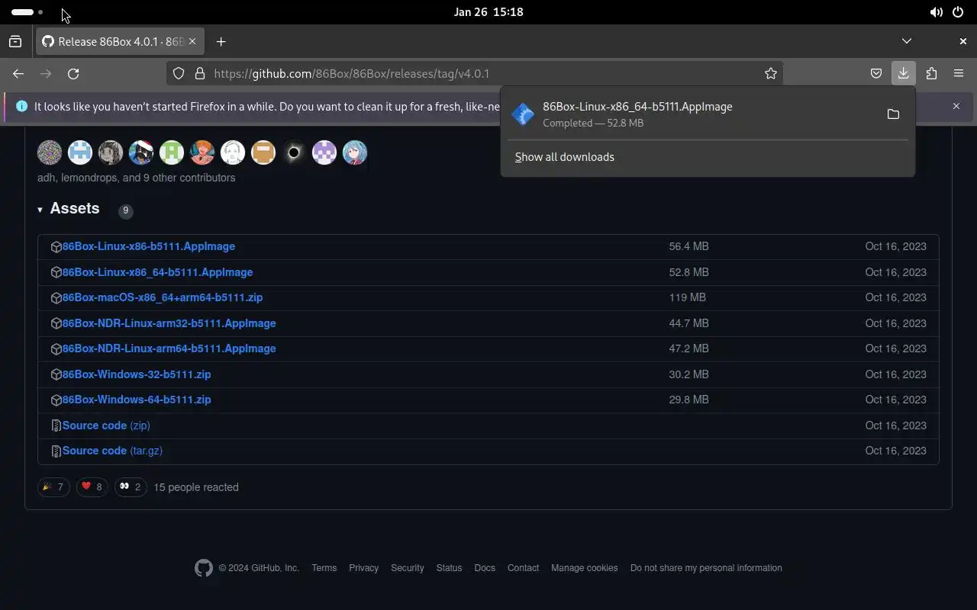Click the black circle contributor avatar
The width and height of the screenshot is (977, 610).
point(294,152)
